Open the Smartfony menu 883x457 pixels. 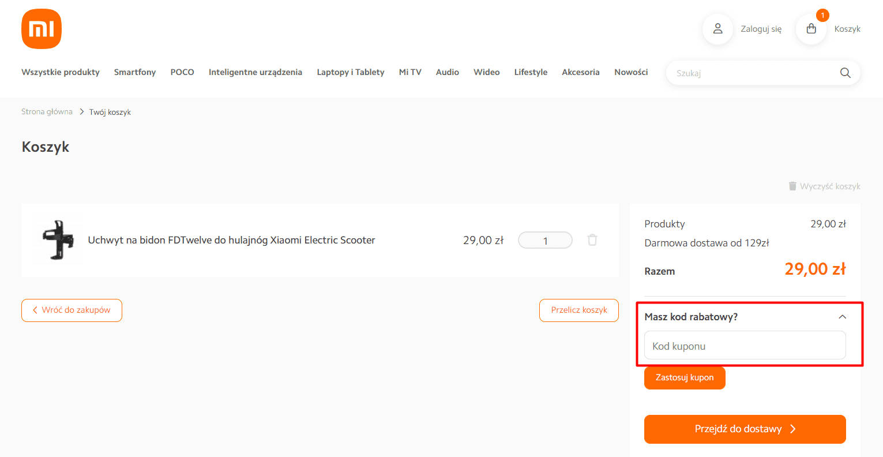click(x=135, y=72)
